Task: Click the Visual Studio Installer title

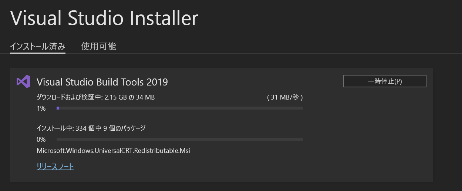Action: pos(104,19)
